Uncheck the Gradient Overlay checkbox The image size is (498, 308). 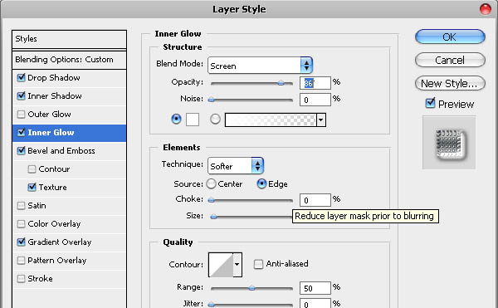click(x=21, y=242)
